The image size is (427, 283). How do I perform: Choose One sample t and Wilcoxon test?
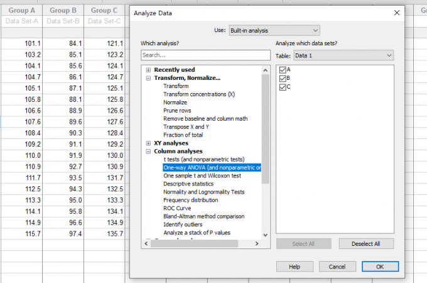tap(202, 176)
